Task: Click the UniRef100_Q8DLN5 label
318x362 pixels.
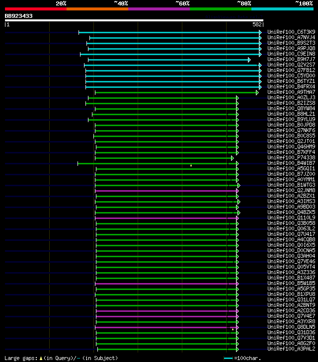Action: coord(291,327)
